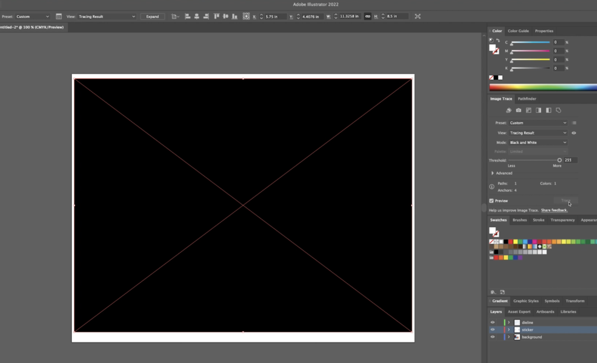Screen dimensions: 597x363
Task: Open View dropdown in Image Trace panel
Action: point(538,133)
